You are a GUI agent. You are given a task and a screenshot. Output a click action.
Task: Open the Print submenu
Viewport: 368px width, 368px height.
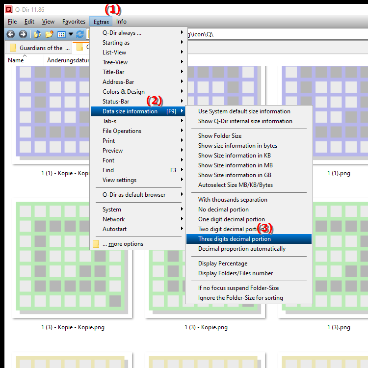point(138,141)
